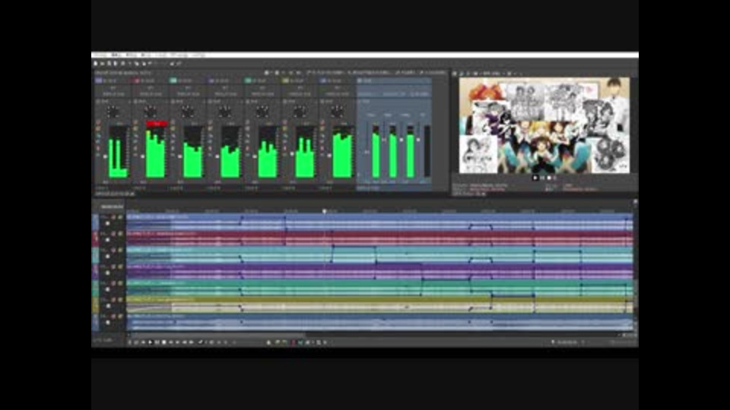Click Go to Start in the timeline transport
Screen dimensions: 730x410
tap(170, 342)
